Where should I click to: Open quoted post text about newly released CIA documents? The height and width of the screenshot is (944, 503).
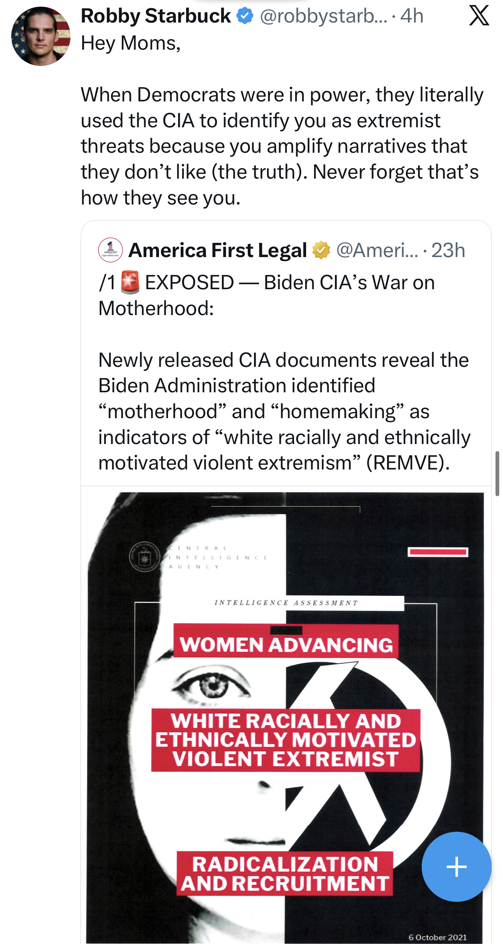pyautogui.click(x=284, y=411)
